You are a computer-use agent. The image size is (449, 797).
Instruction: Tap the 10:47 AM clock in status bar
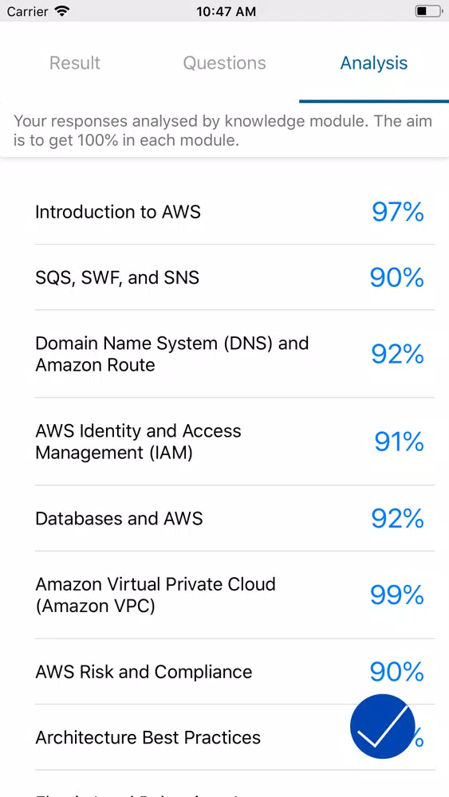226,11
